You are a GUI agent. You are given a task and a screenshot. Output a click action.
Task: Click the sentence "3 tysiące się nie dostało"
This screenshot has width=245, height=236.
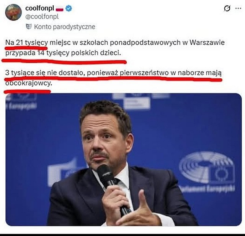113,78
